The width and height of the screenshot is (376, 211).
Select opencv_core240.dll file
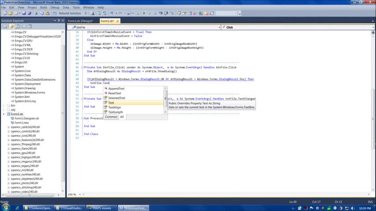(23, 135)
